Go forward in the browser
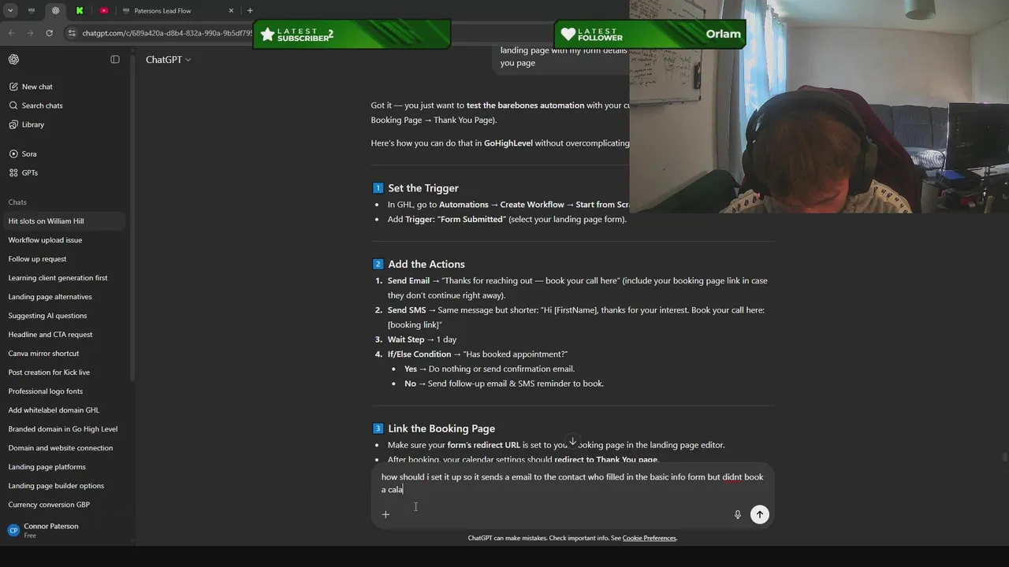 [30, 33]
